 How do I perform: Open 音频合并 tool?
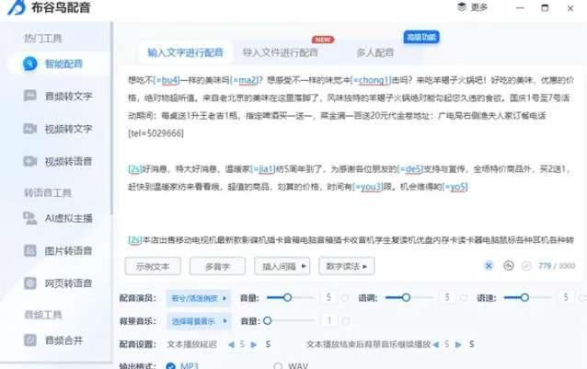(53, 340)
